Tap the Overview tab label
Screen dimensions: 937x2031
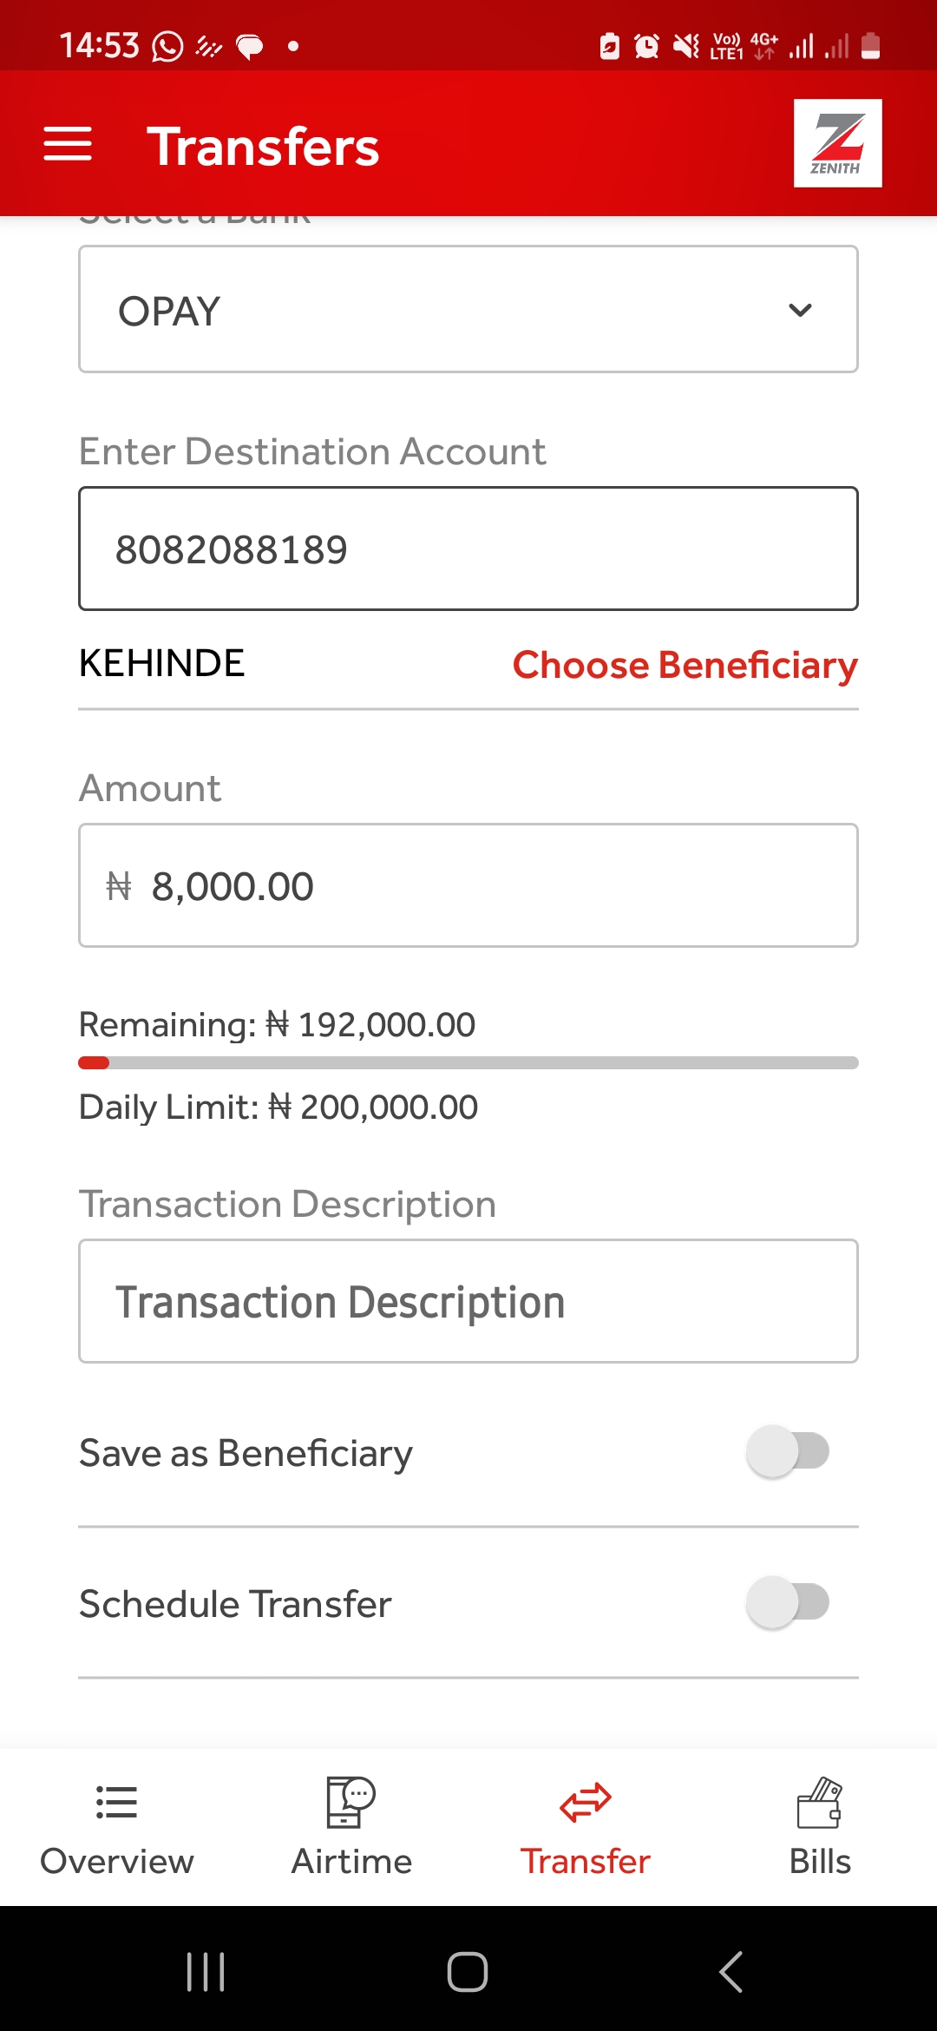[117, 1862]
